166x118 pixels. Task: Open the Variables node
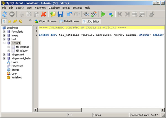pyautogui.click(x=17, y=77)
